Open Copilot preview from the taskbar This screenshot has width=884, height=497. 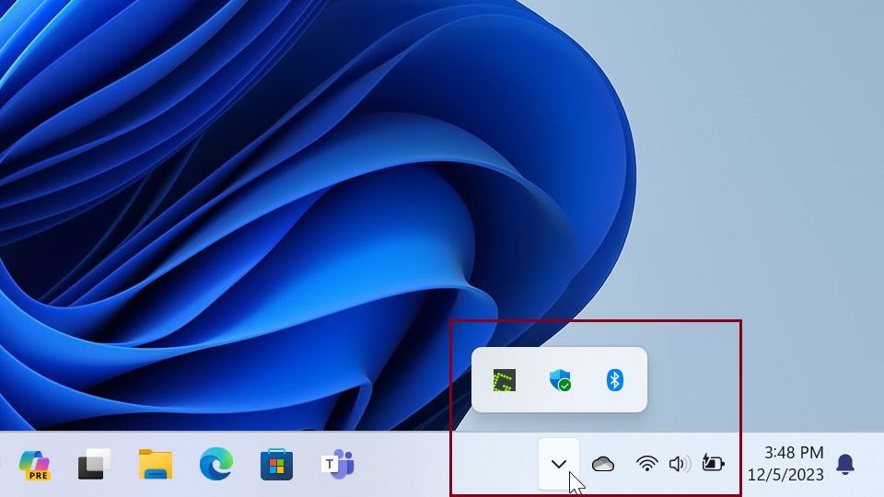pyautogui.click(x=35, y=465)
